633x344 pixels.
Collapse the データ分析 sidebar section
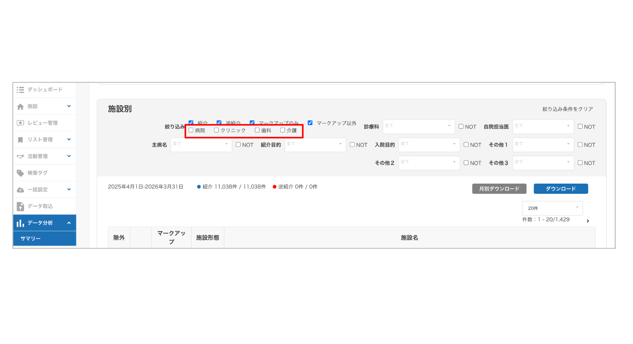(70, 223)
